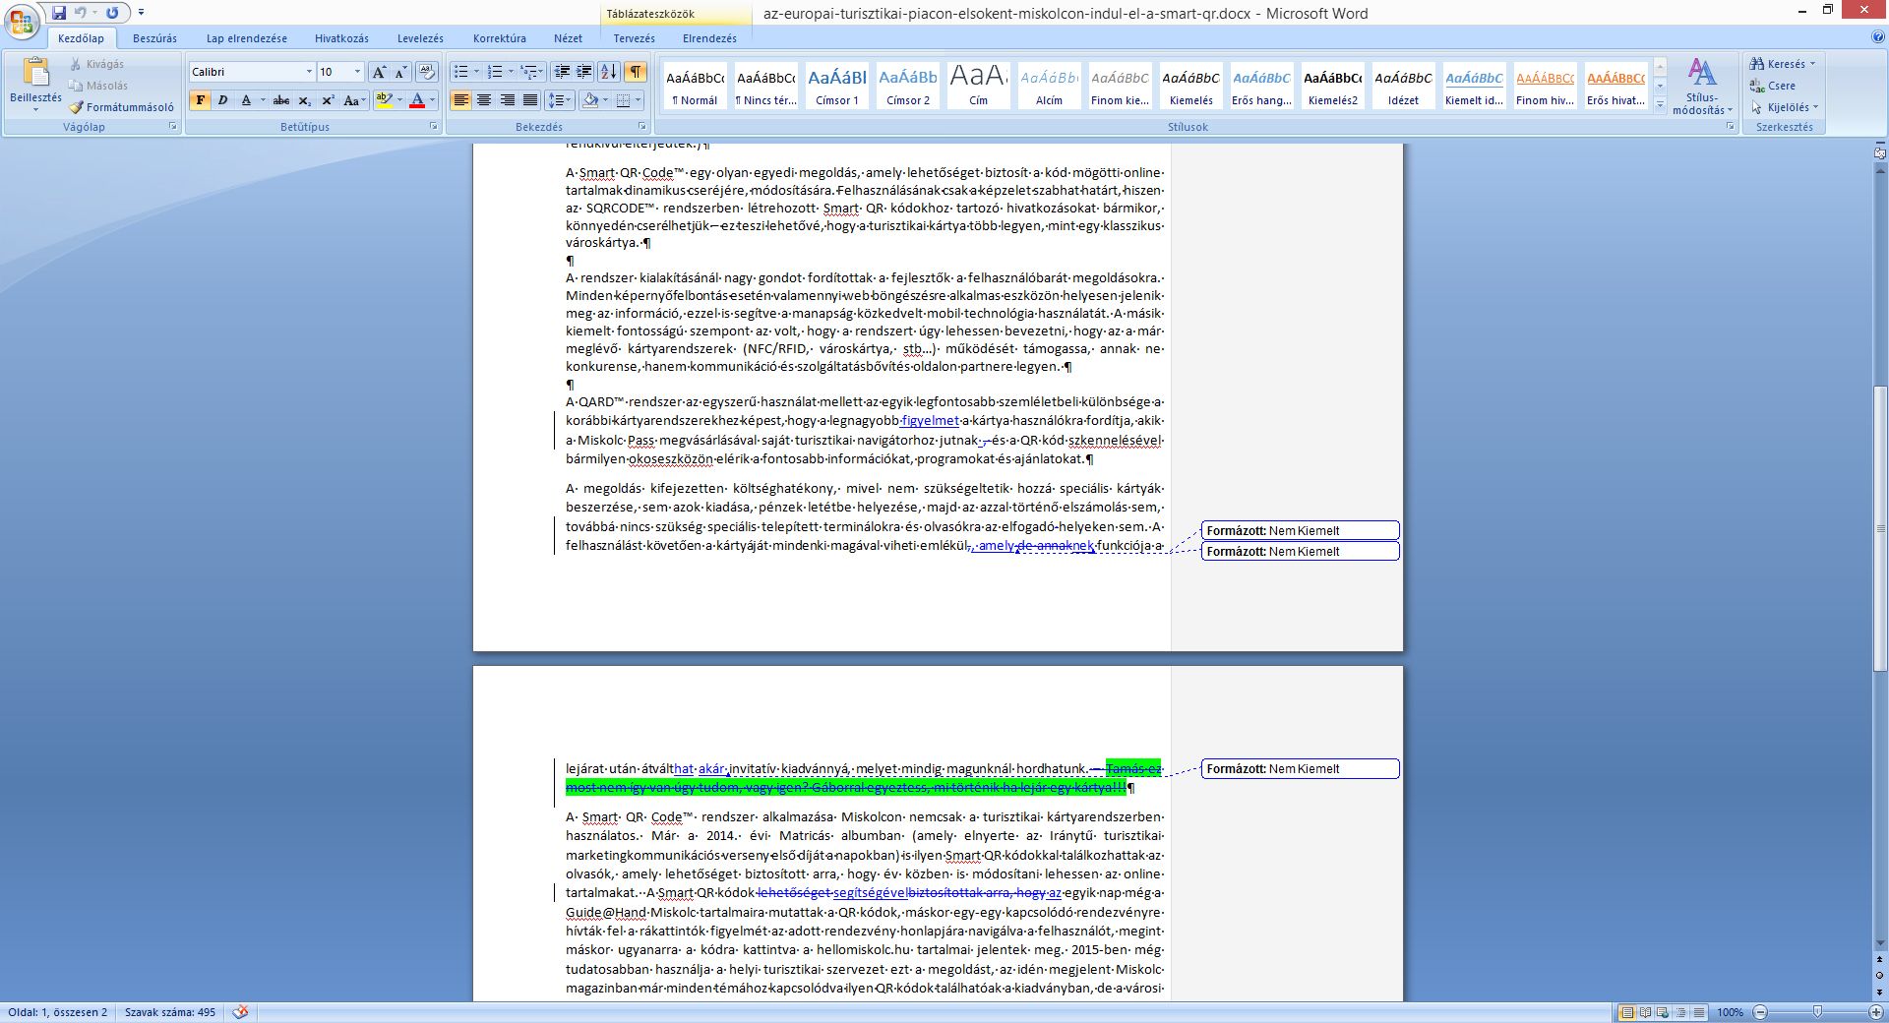Click the sort A-Z icon
The height and width of the screenshot is (1023, 1889).
pos(609,72)
